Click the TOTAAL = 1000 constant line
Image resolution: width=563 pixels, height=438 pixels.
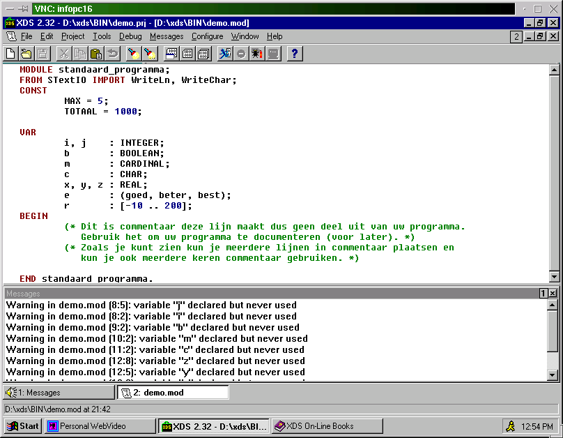[103, 112]
